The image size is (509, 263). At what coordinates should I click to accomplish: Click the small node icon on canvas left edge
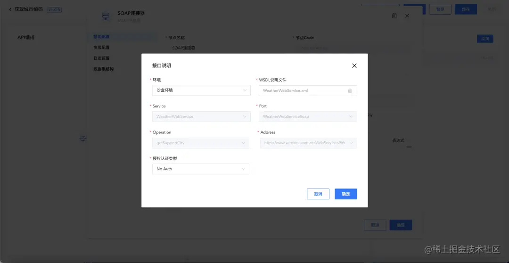click(83, 139)
